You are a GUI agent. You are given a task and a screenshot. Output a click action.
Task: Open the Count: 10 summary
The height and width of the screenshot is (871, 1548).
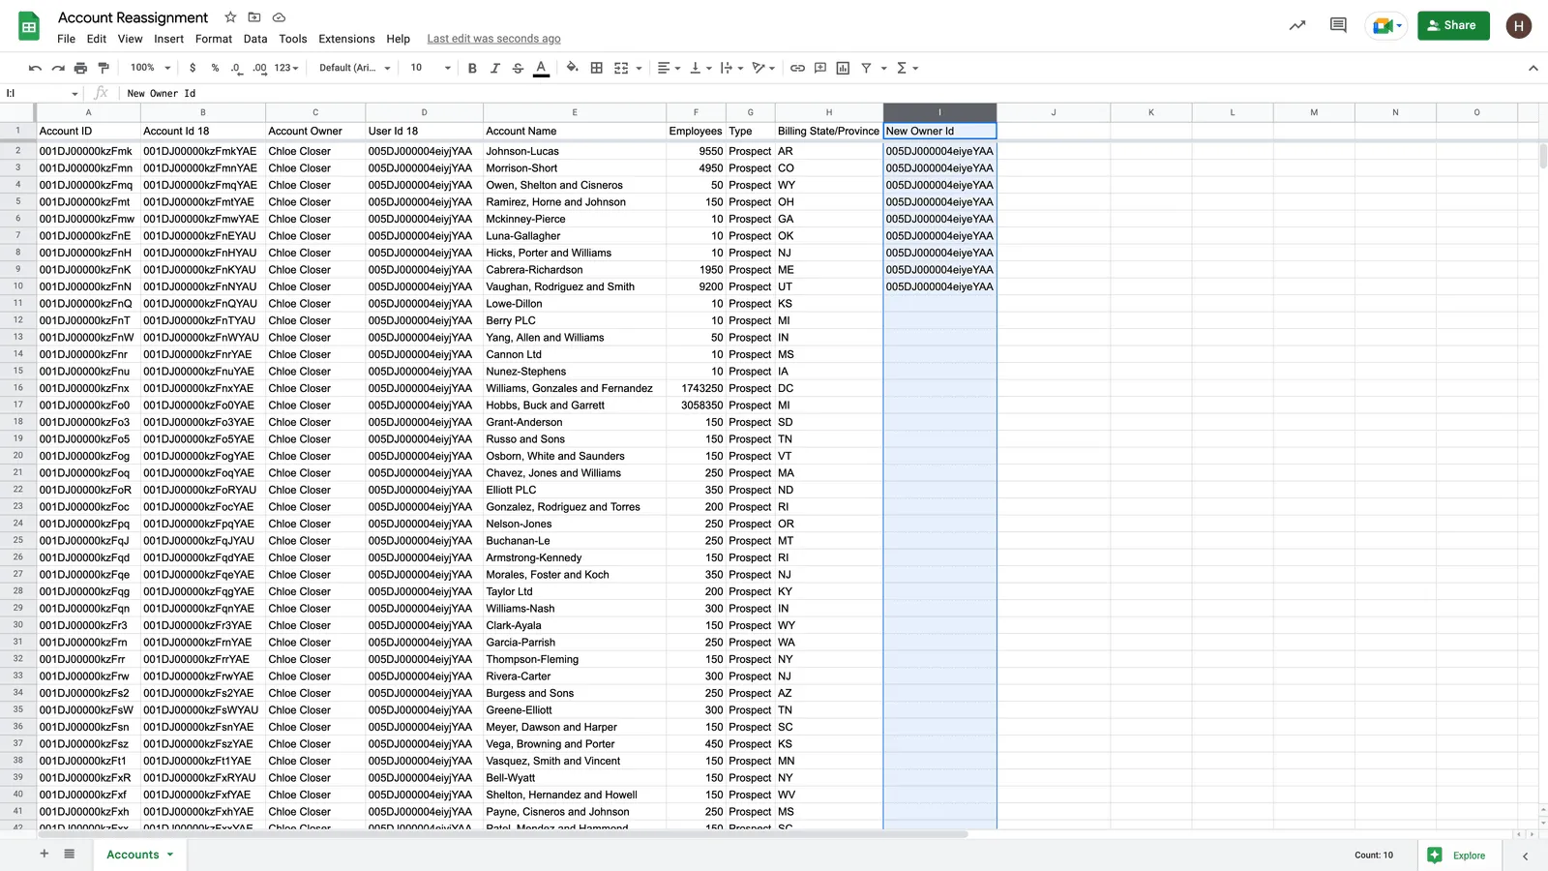click(1374, 855)
